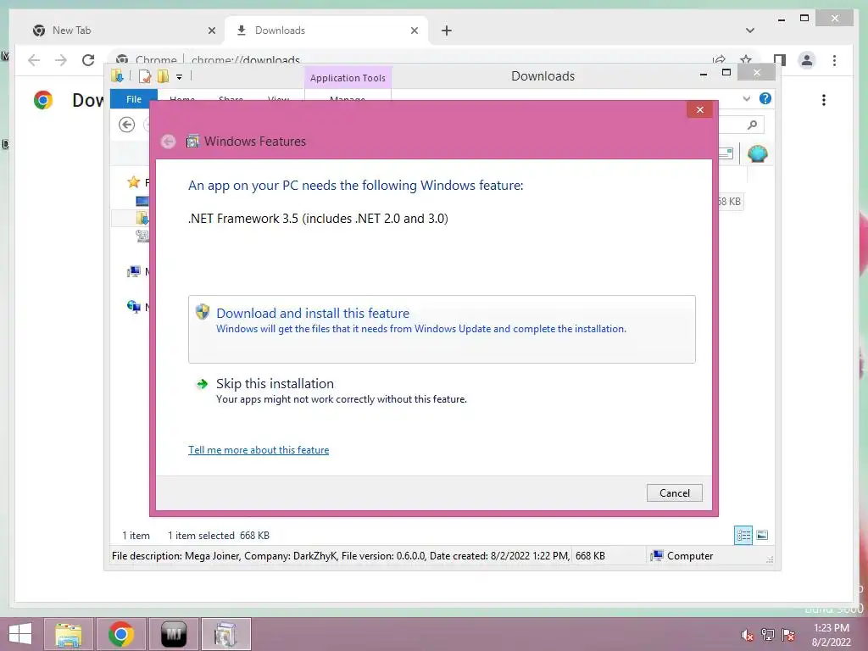This screenshot has width=868, height=651.
Task: Open Chrome from taskbar
Action: click(x=121, y=634)
